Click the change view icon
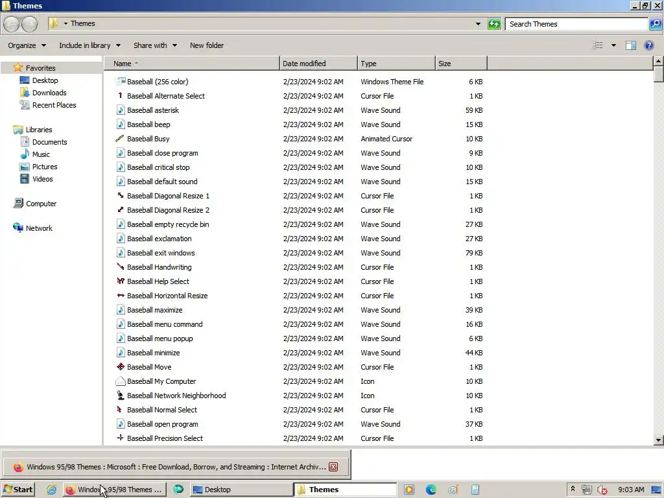 (597, 45)
